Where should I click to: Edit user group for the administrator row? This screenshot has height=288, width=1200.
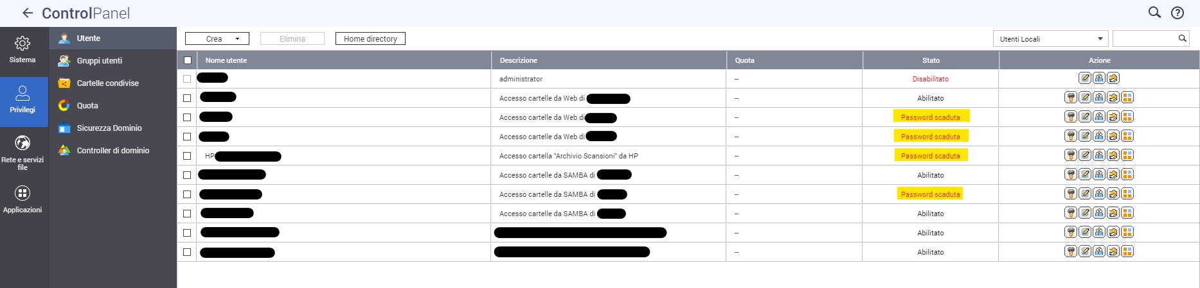[x=1099, y=78]
